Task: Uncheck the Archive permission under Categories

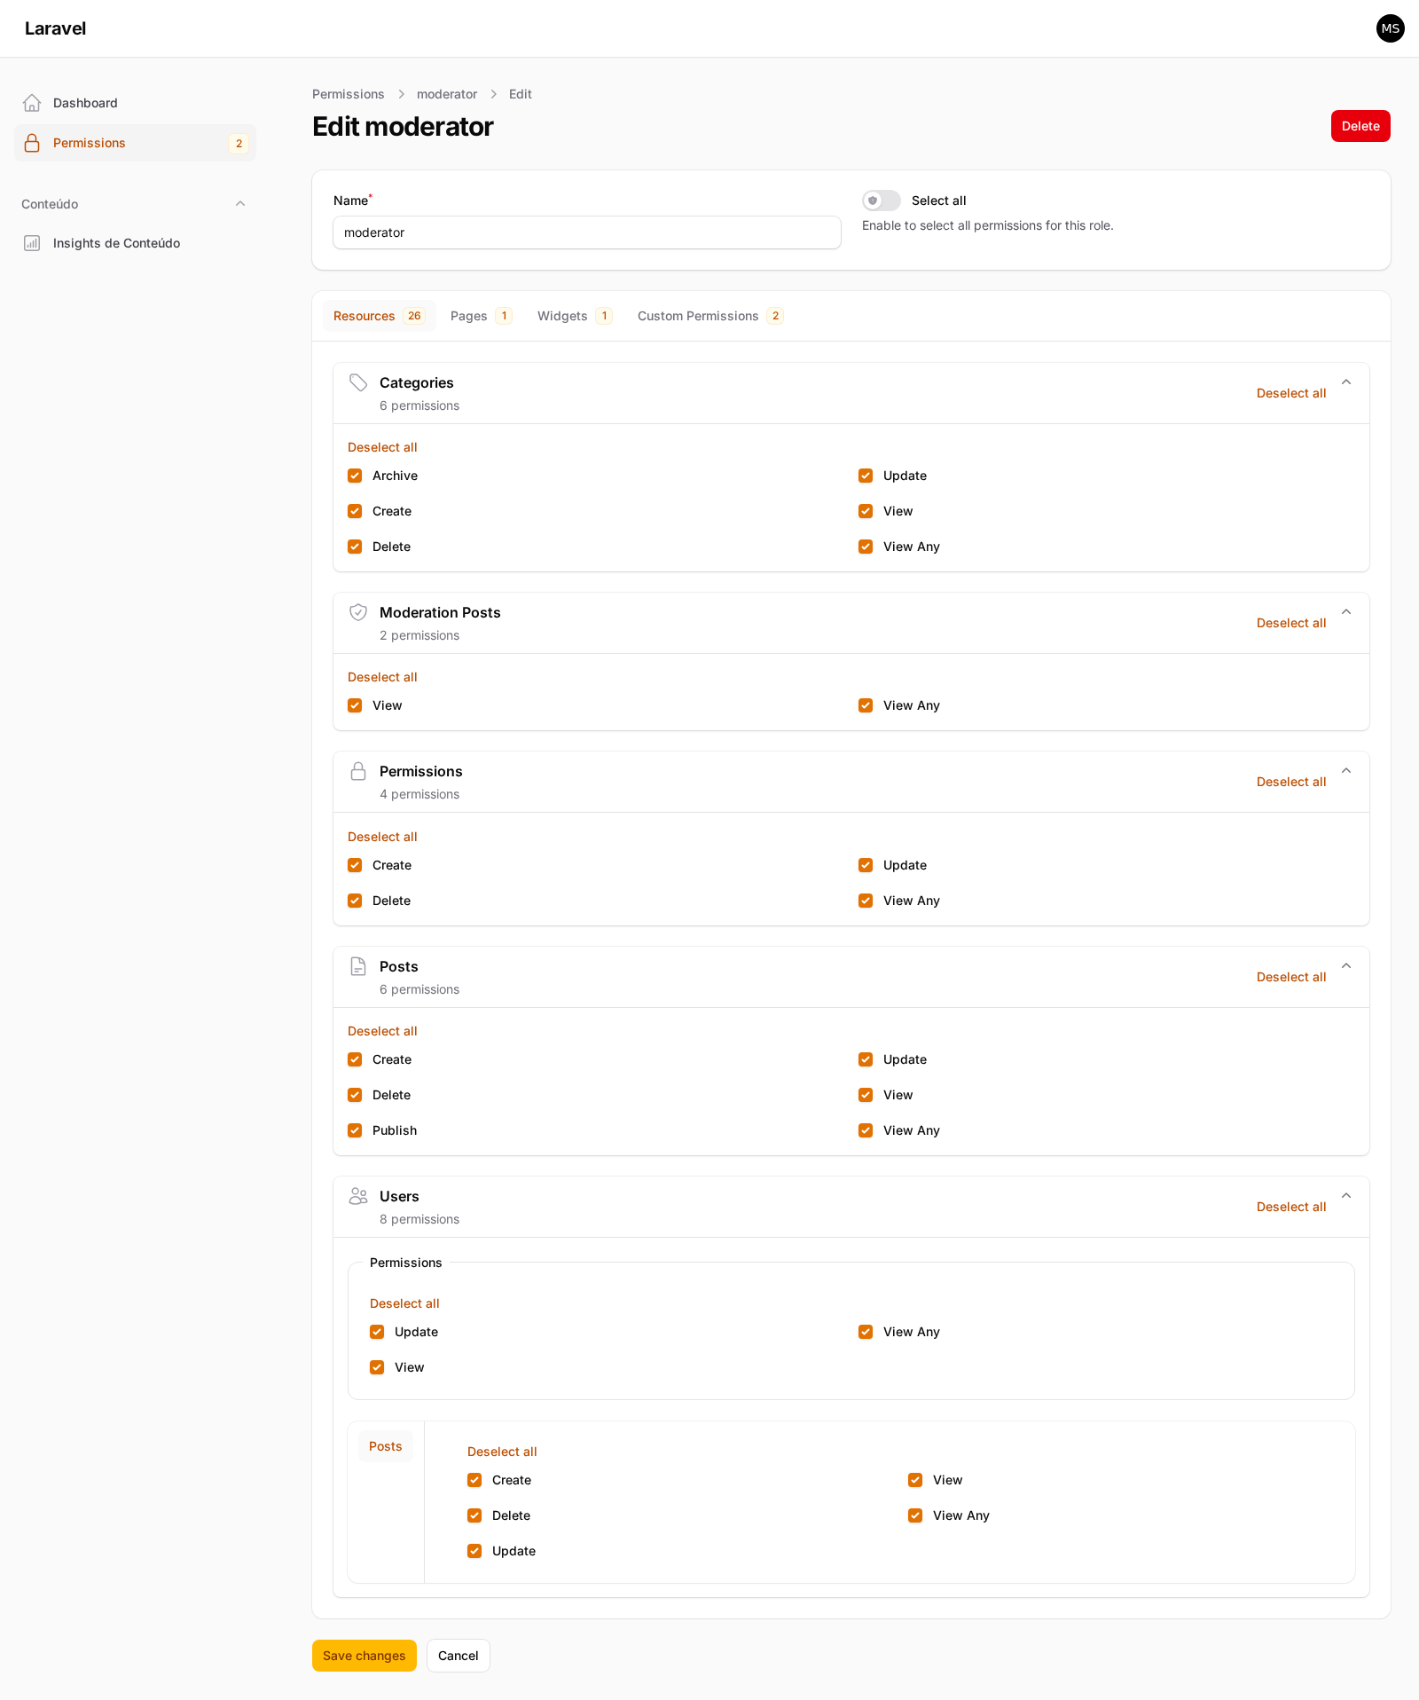Action: pyautogui.click(x=354, y=476)
